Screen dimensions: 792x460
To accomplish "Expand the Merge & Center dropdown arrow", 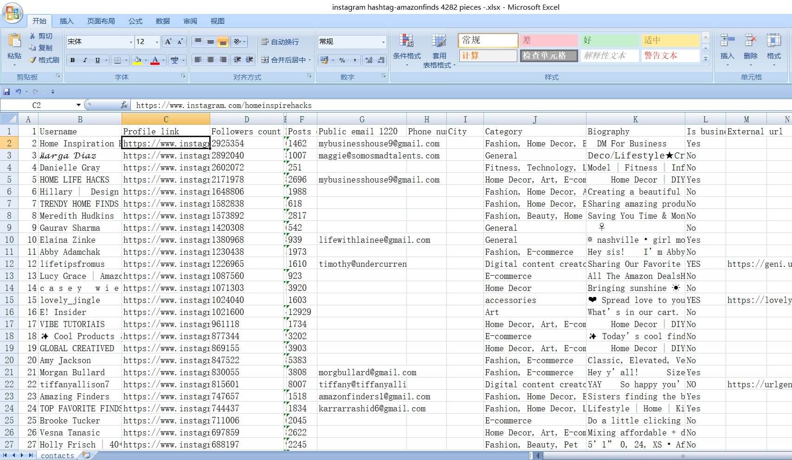I will pos(309,60).
